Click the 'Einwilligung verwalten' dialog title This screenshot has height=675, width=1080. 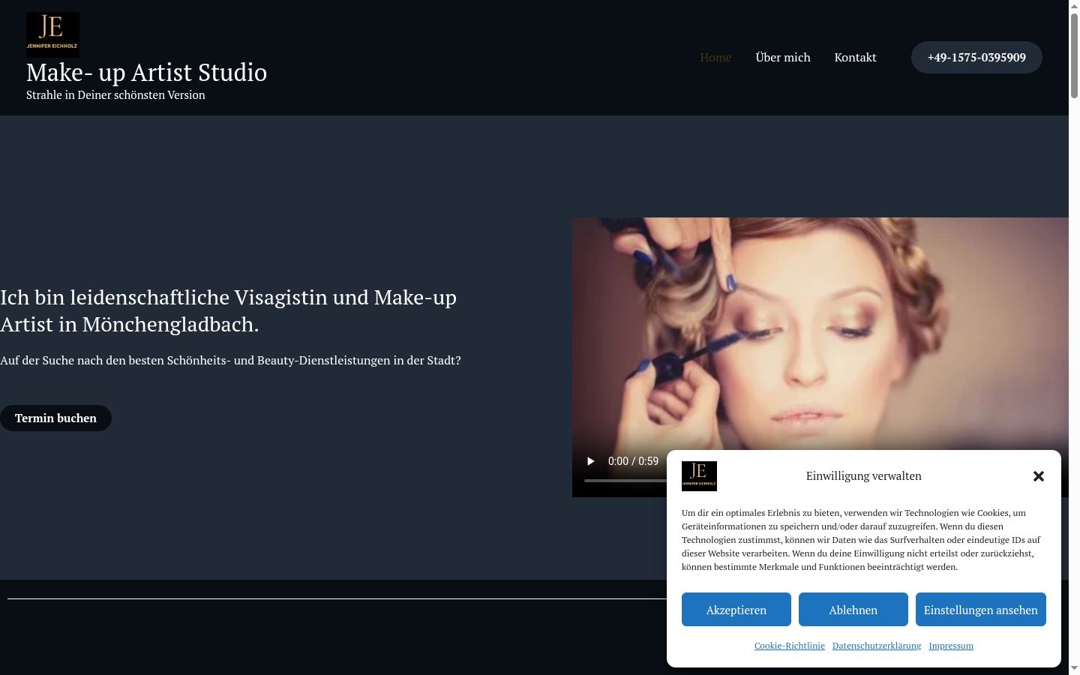coord(864,476)
